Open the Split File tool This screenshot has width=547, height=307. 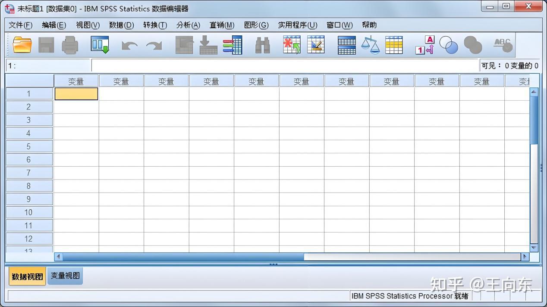tap(346, 44)
